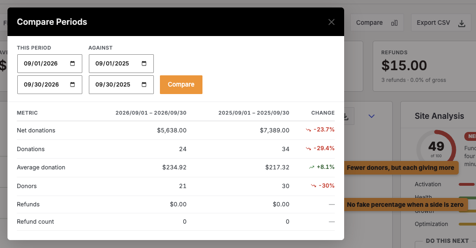Click the Export CSV button
This screenshot has width=476, height=248.
(x=441, y=22)
